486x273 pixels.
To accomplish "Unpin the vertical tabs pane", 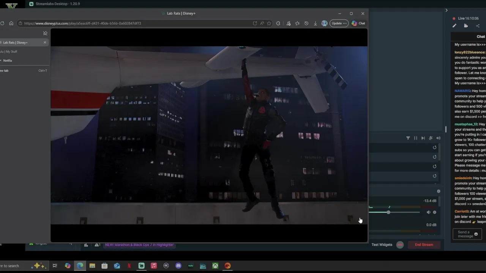I will click(x=45, y=33).
